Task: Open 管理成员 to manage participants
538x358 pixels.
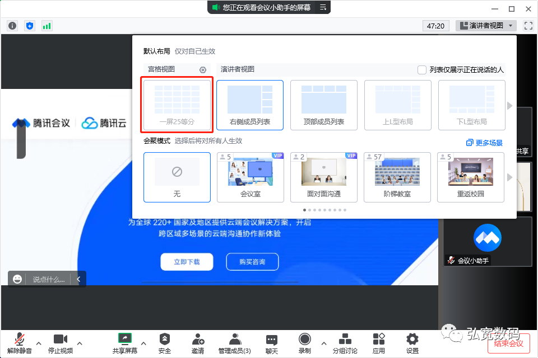Action: [234, 342]
